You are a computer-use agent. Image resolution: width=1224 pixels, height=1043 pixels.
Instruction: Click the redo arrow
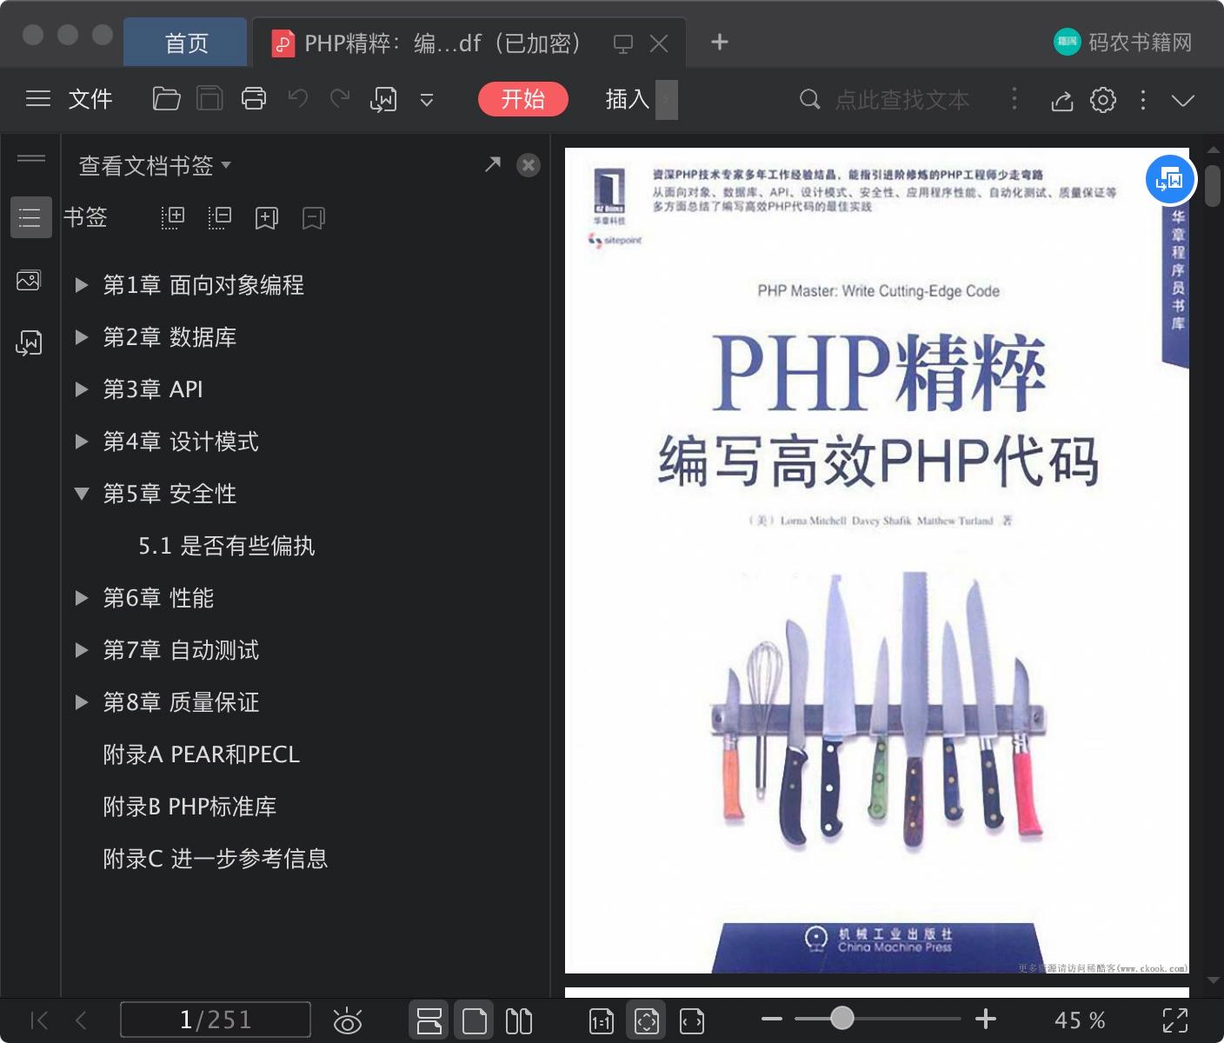(x=340, y=99)
